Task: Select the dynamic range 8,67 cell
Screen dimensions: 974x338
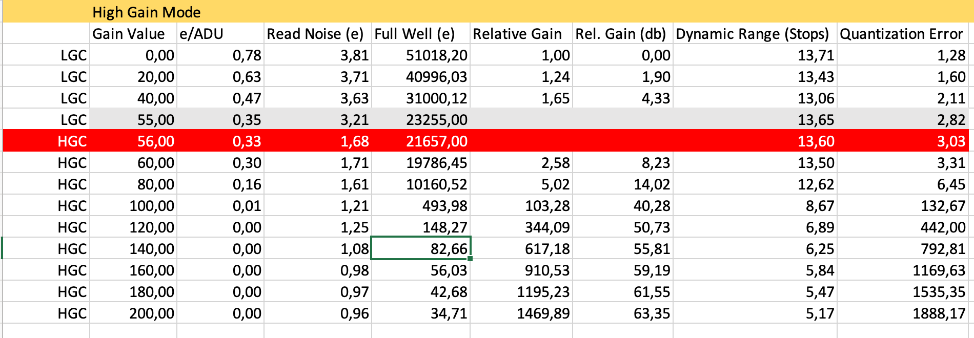Action: (755, 205)
